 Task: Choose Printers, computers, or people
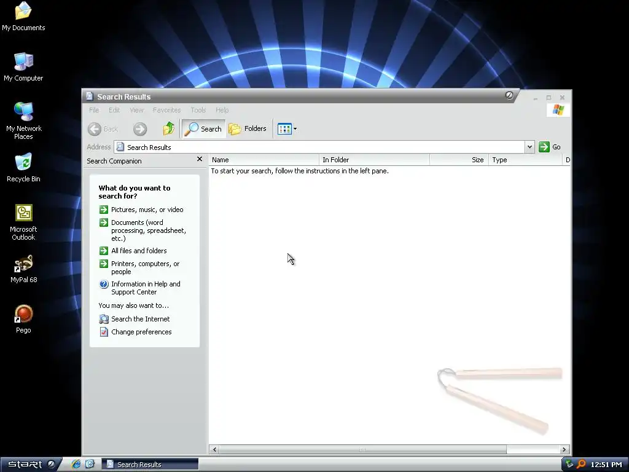click(145, 268)
